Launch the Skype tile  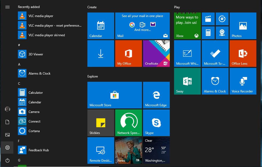(156, 123)
